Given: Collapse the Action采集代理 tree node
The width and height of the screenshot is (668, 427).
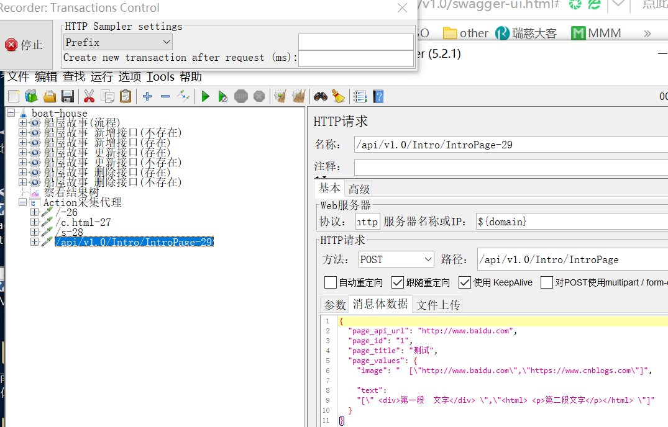Looking at the screenshot, I should click(x=22, y=202).
